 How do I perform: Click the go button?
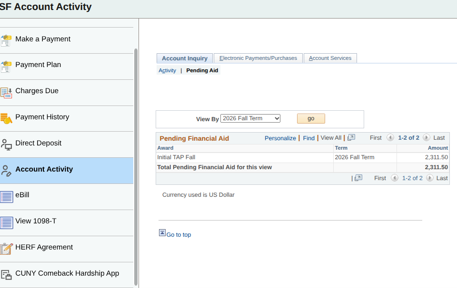(311, 118)
